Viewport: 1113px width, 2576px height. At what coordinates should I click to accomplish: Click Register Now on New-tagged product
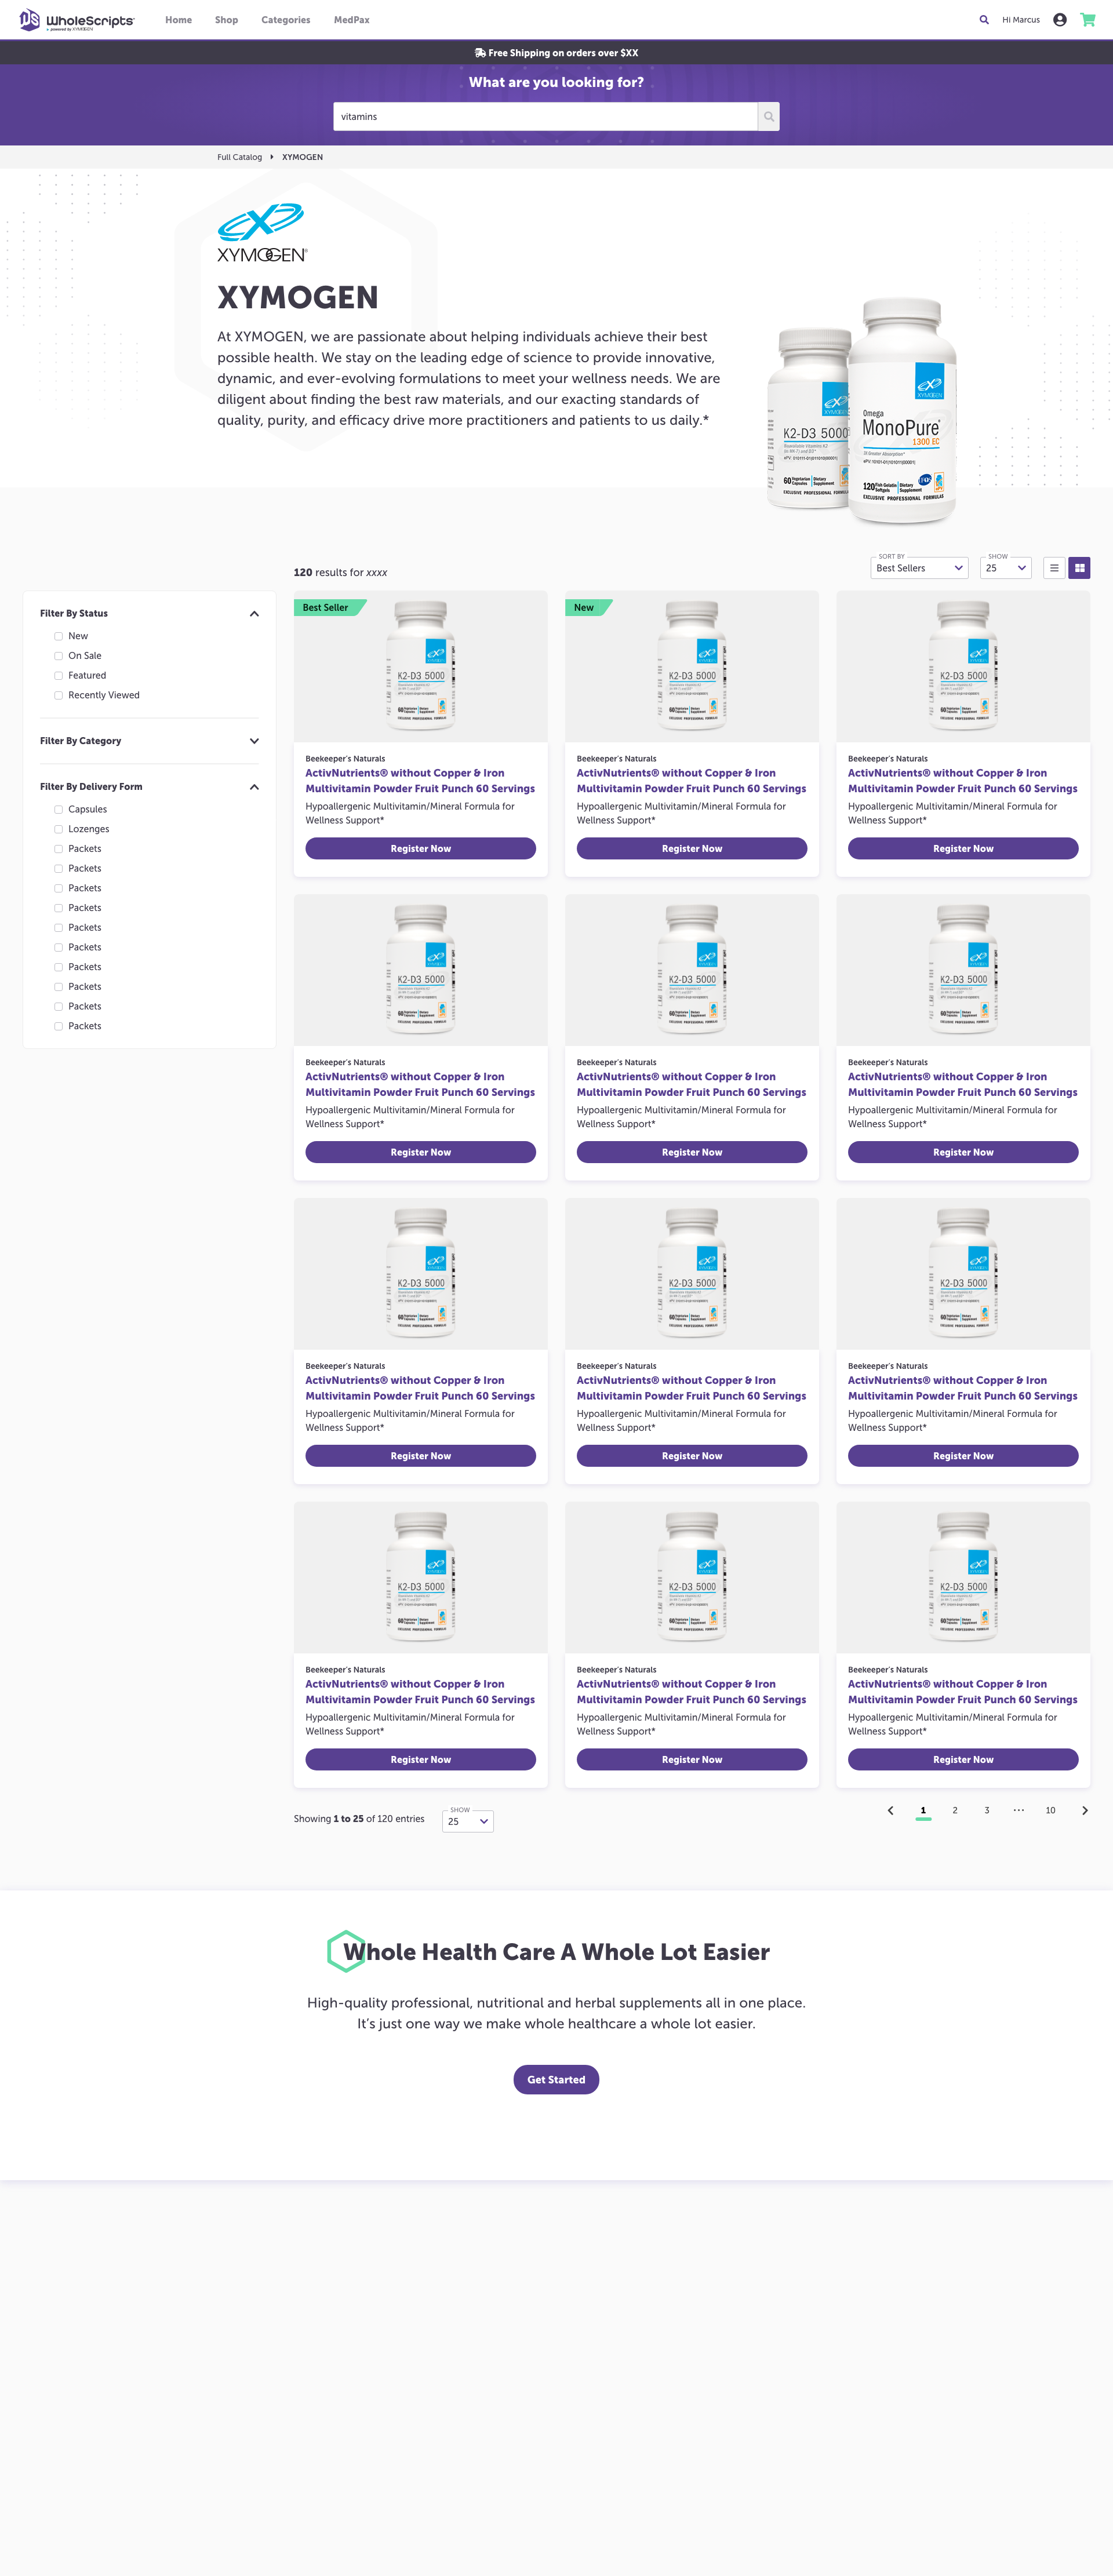[692, 848]
